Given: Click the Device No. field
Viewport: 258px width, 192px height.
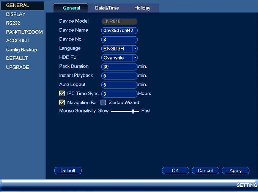Looking at the screenshot, I should (x=119, y=40).
